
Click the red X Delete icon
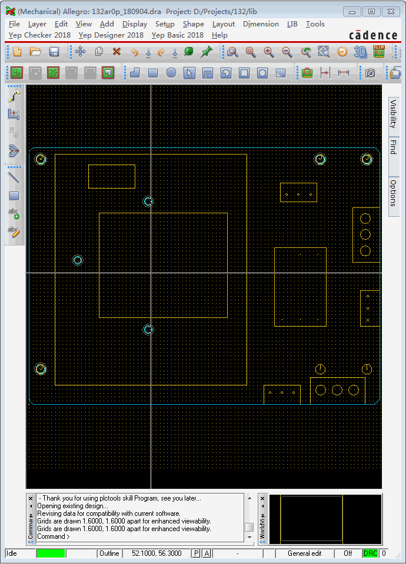[x=117, y=52]
